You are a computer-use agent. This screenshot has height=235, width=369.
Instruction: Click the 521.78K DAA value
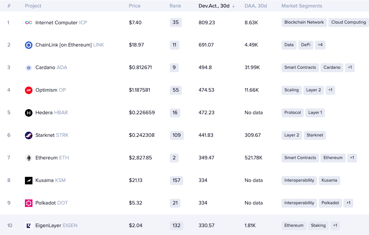click(x=254, y=158)
